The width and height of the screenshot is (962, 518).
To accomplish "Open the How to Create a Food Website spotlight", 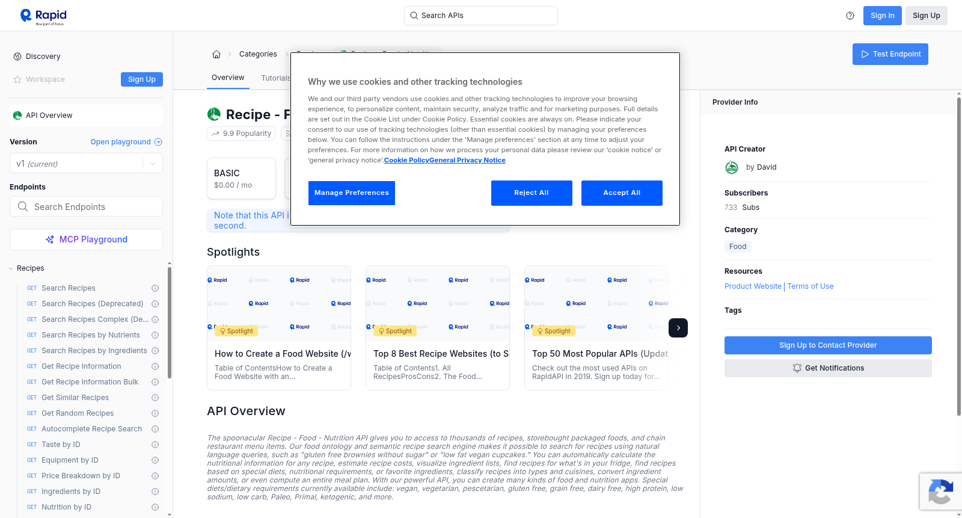I will pyautogui.click(x=279, y=328).
